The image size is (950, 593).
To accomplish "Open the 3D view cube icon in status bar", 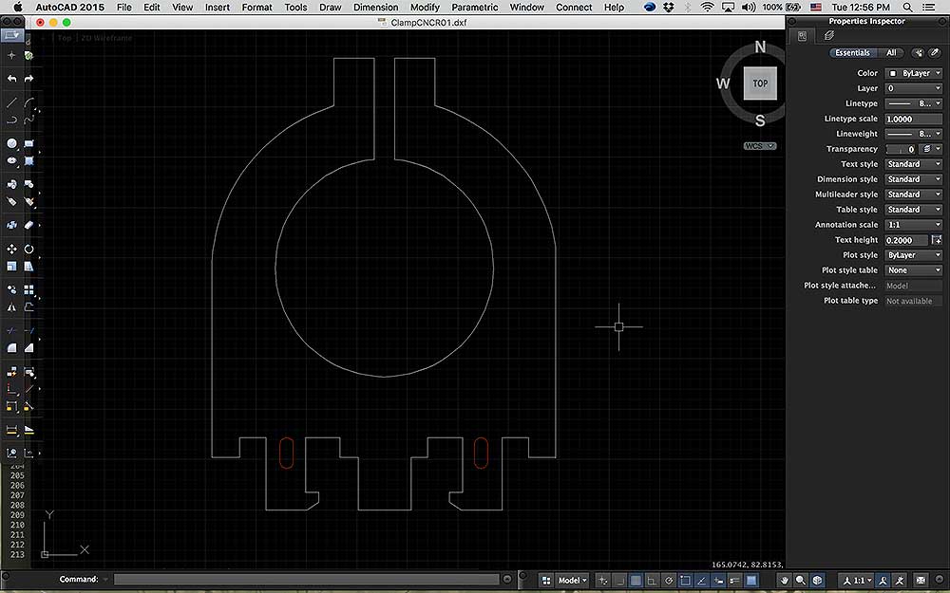I will [x=817, y=581].
